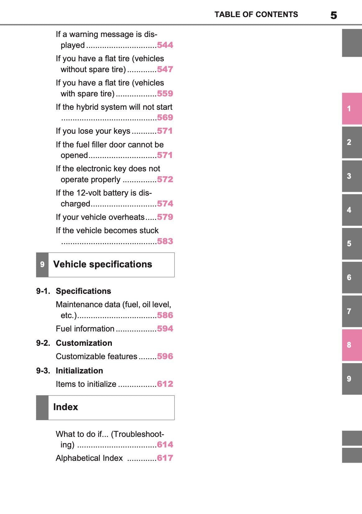
Task: Open page link 544 for warning message
Action: point(165,45)
